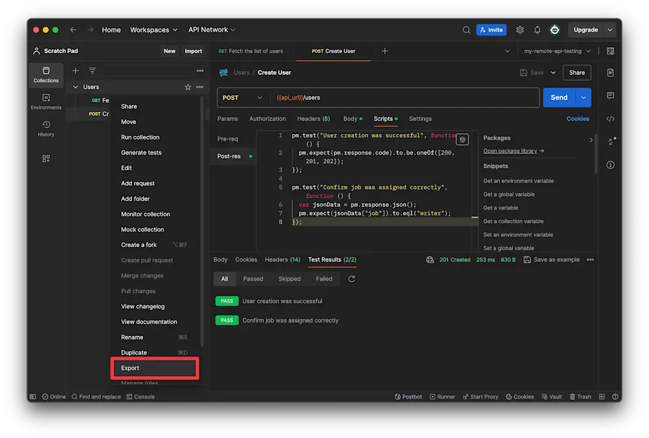The height and width of the screenshot is (438, 649).
Task: Click the Send button
Action: coord(557,97)
